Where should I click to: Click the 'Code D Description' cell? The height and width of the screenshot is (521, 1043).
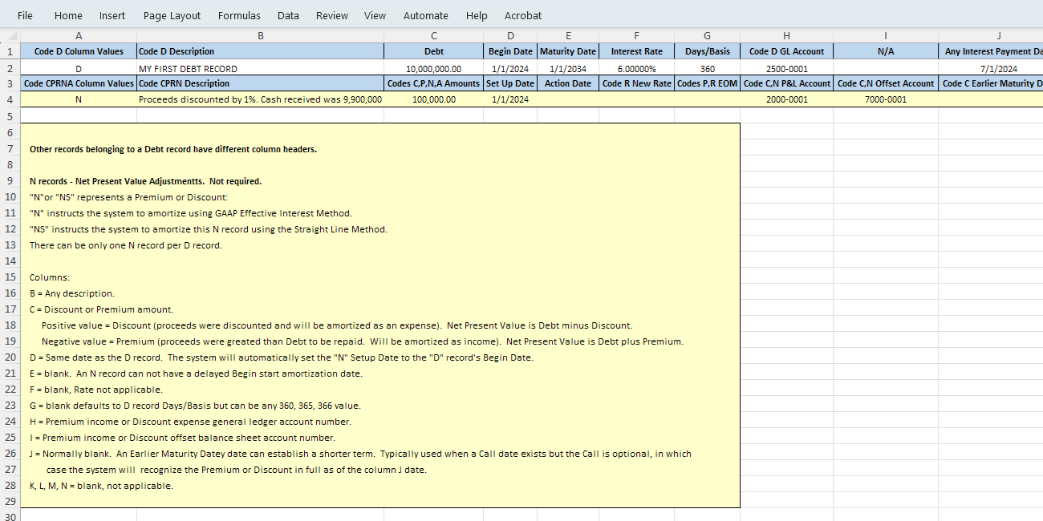pyautogui.click(x=261, y=51)
